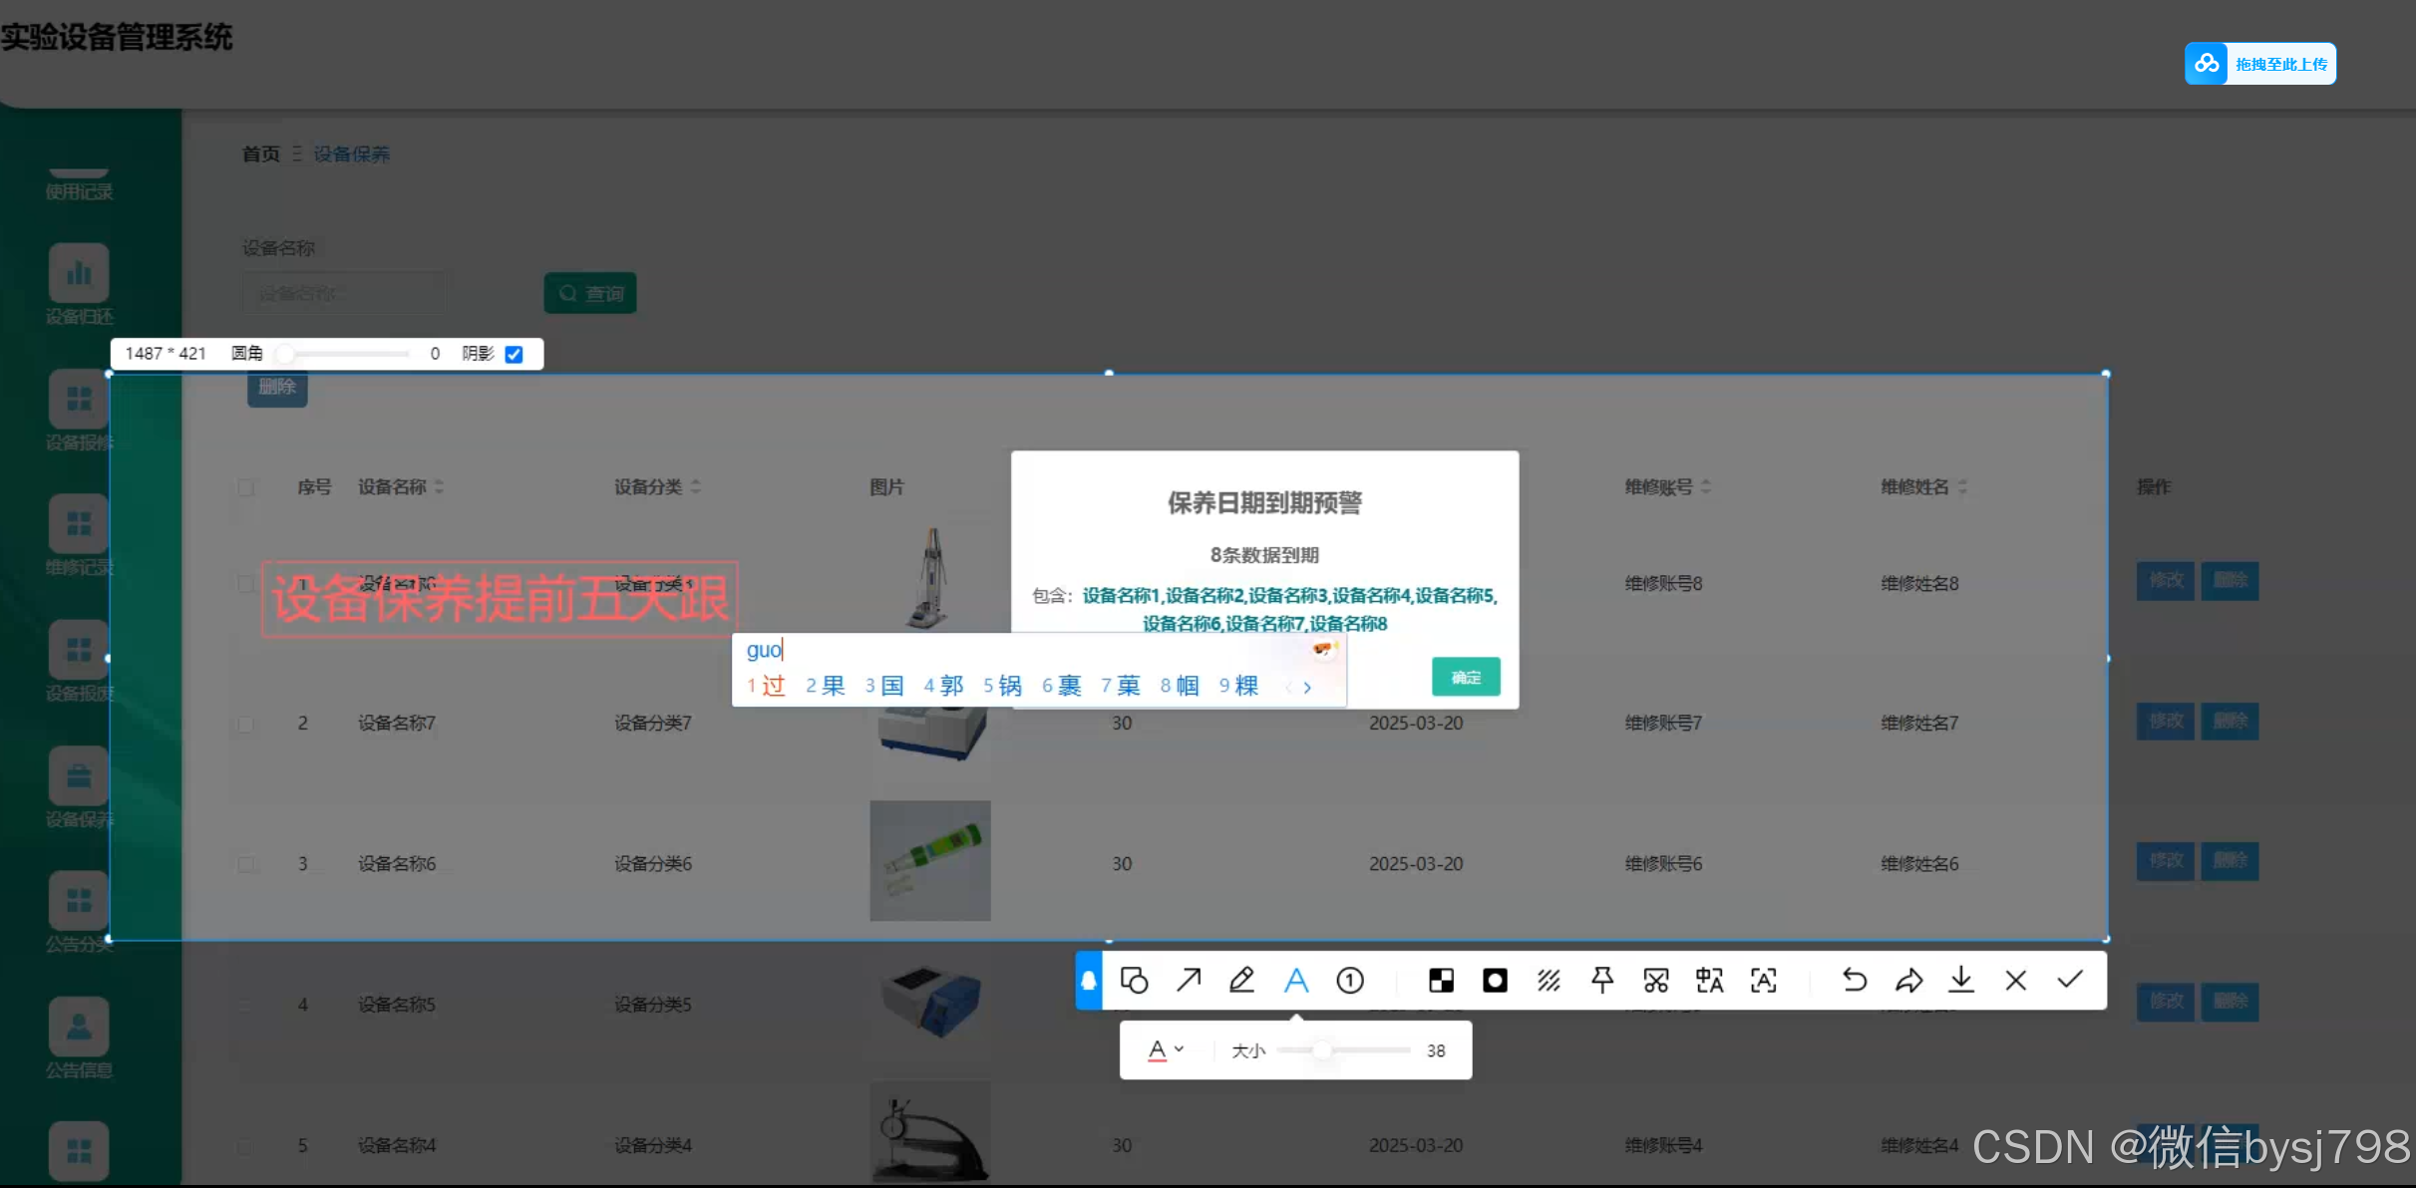Click the 确定 button in warning dialog
This screenshot has height=1188, width=2416.
1466,677
